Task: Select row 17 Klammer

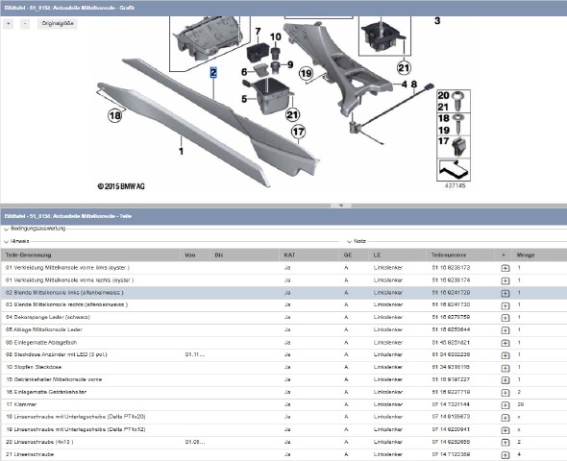Action: coord(283,405)
